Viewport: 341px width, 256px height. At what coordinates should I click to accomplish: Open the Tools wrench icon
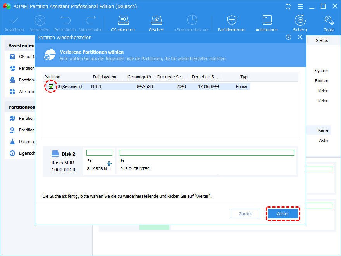click(x=329, y=21)
